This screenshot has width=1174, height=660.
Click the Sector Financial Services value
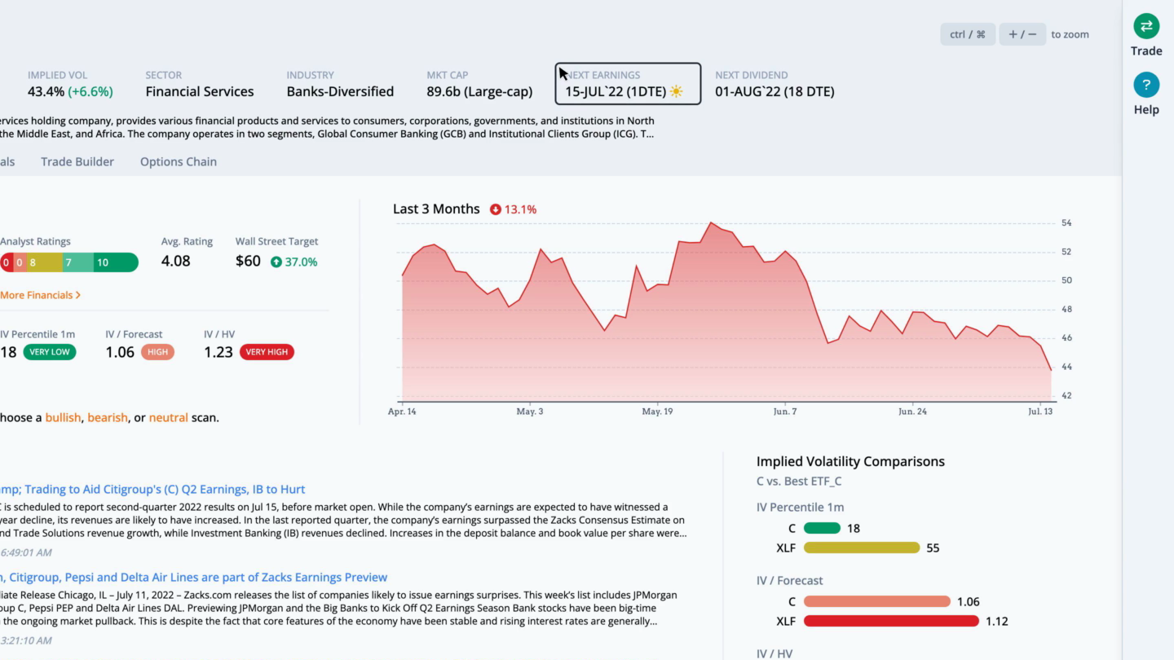click(x=200, y=91)
